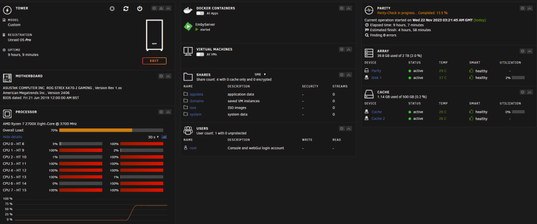Toggle the All VMs switch

(200, 54)
